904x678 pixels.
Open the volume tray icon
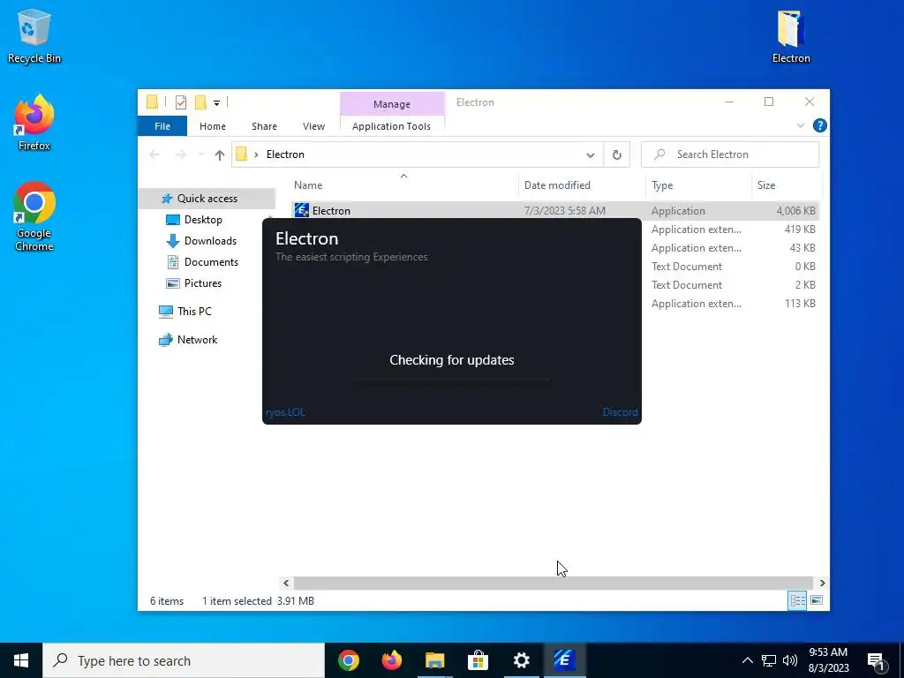tap(790, 660)
